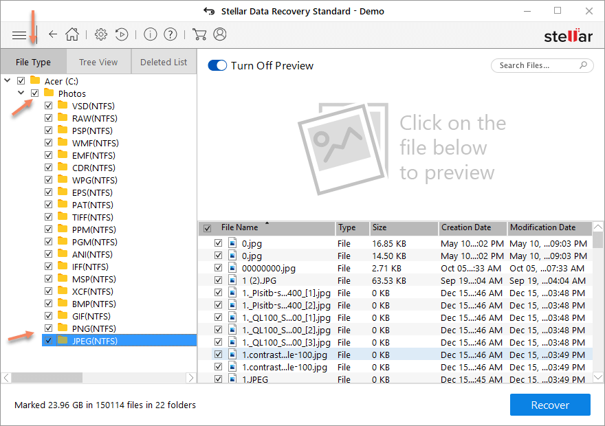Open the TIFF(NTFS) folder
The height and width of the screenshot is (426, 605).
(93, 217)
